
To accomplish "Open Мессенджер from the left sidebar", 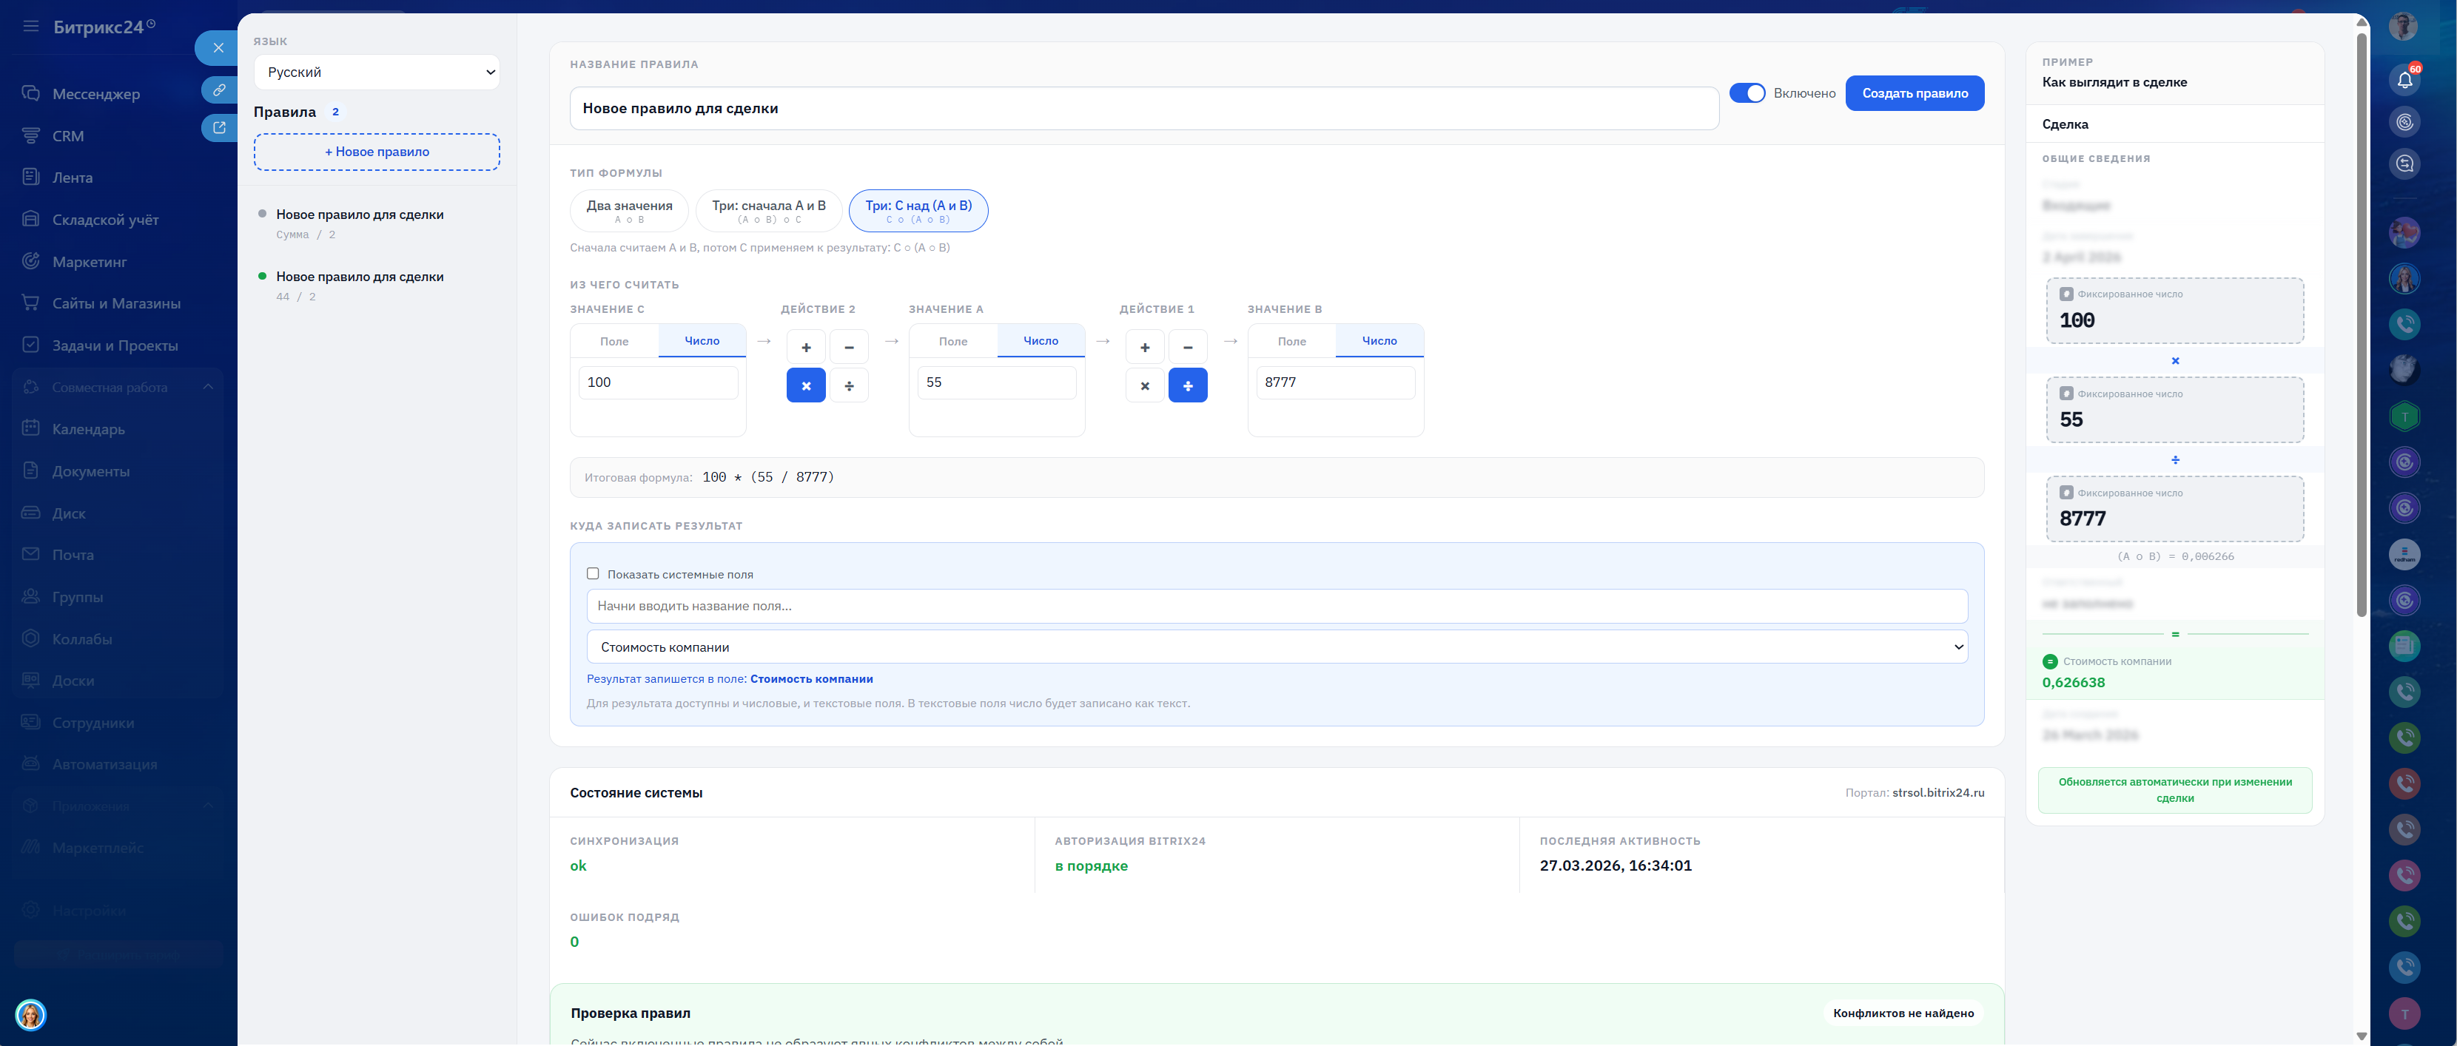I will pos(95,93).
